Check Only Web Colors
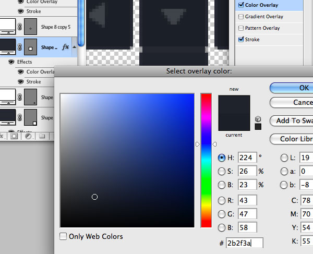This screenshot has width=313, height=254. [x=63, y=236]
